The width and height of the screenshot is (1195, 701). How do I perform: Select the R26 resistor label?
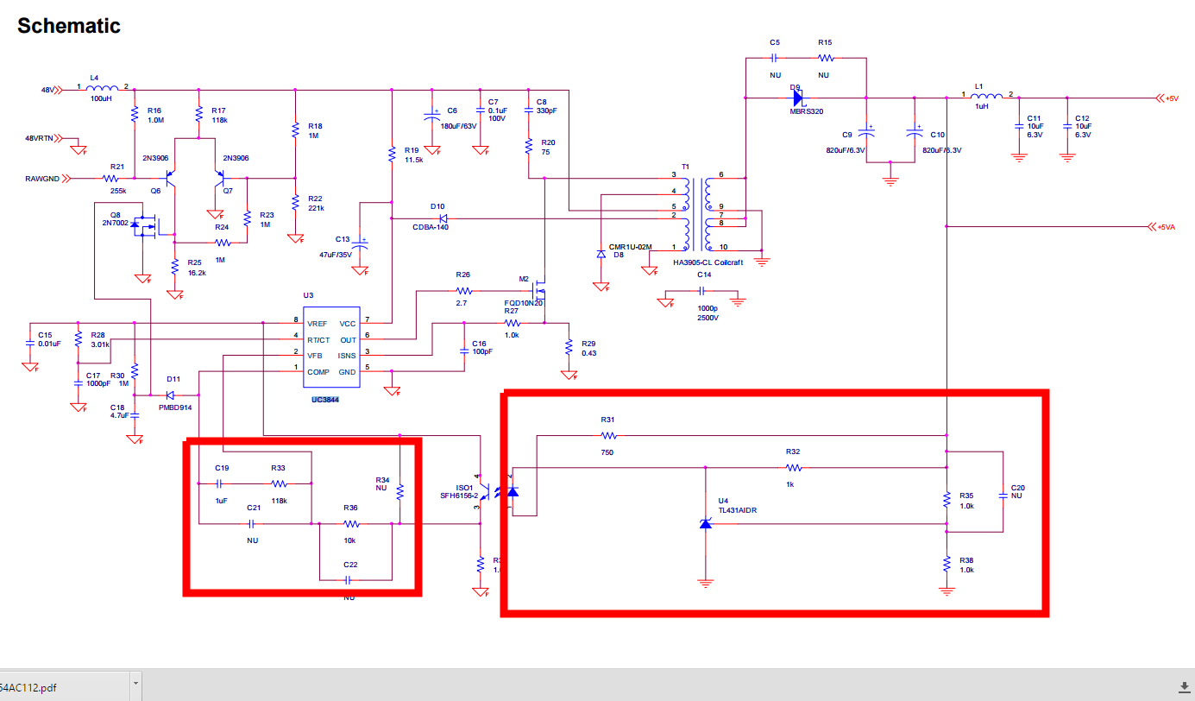pyautogui.click(x=463, y=275)
